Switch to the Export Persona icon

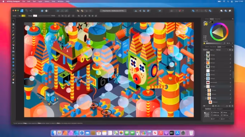[x=31, y=11]
